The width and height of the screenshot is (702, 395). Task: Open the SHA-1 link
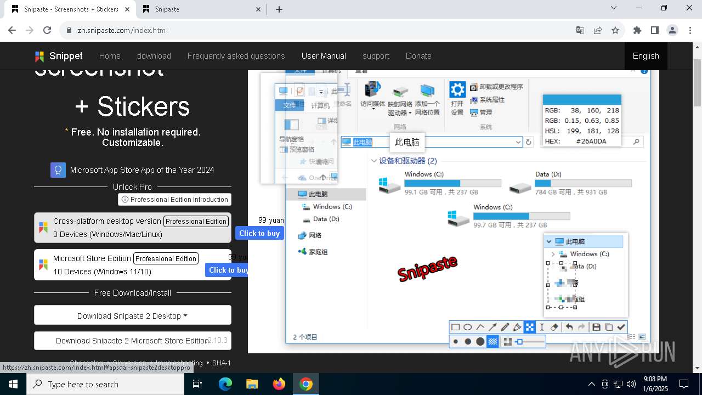pos(222,363)
